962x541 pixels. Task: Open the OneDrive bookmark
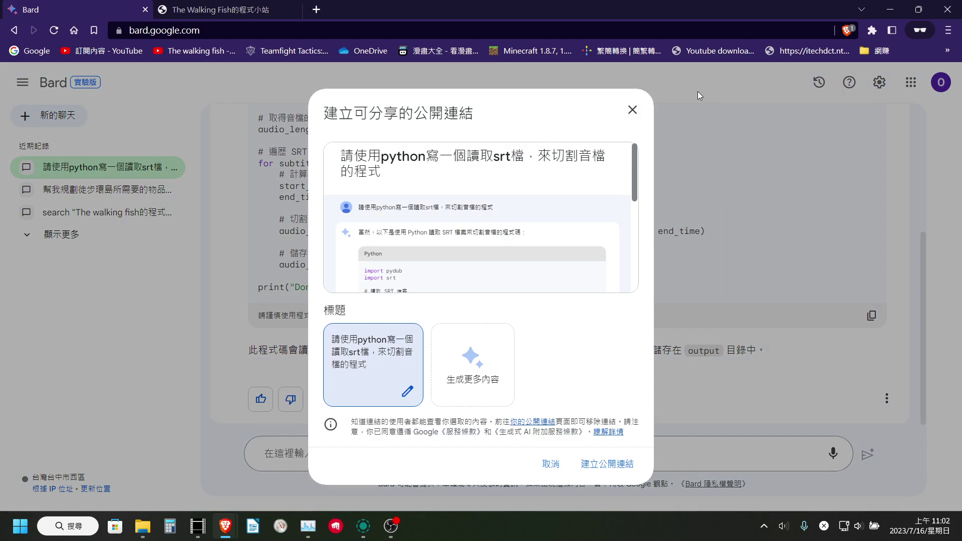pyautogui.click(x=363, y=51)
